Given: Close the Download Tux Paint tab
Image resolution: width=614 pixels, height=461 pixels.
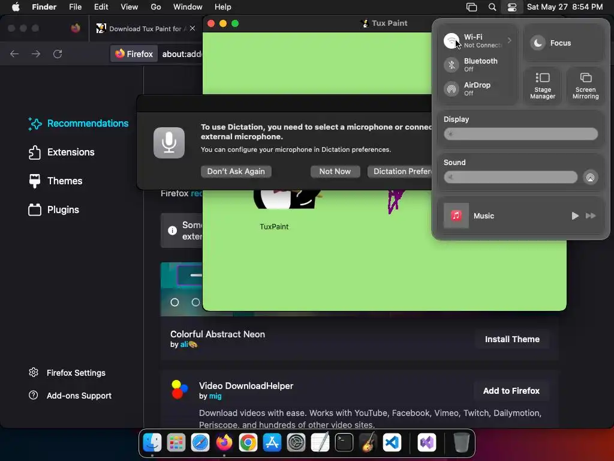Looking at the screenshot, I should [192, 28].
